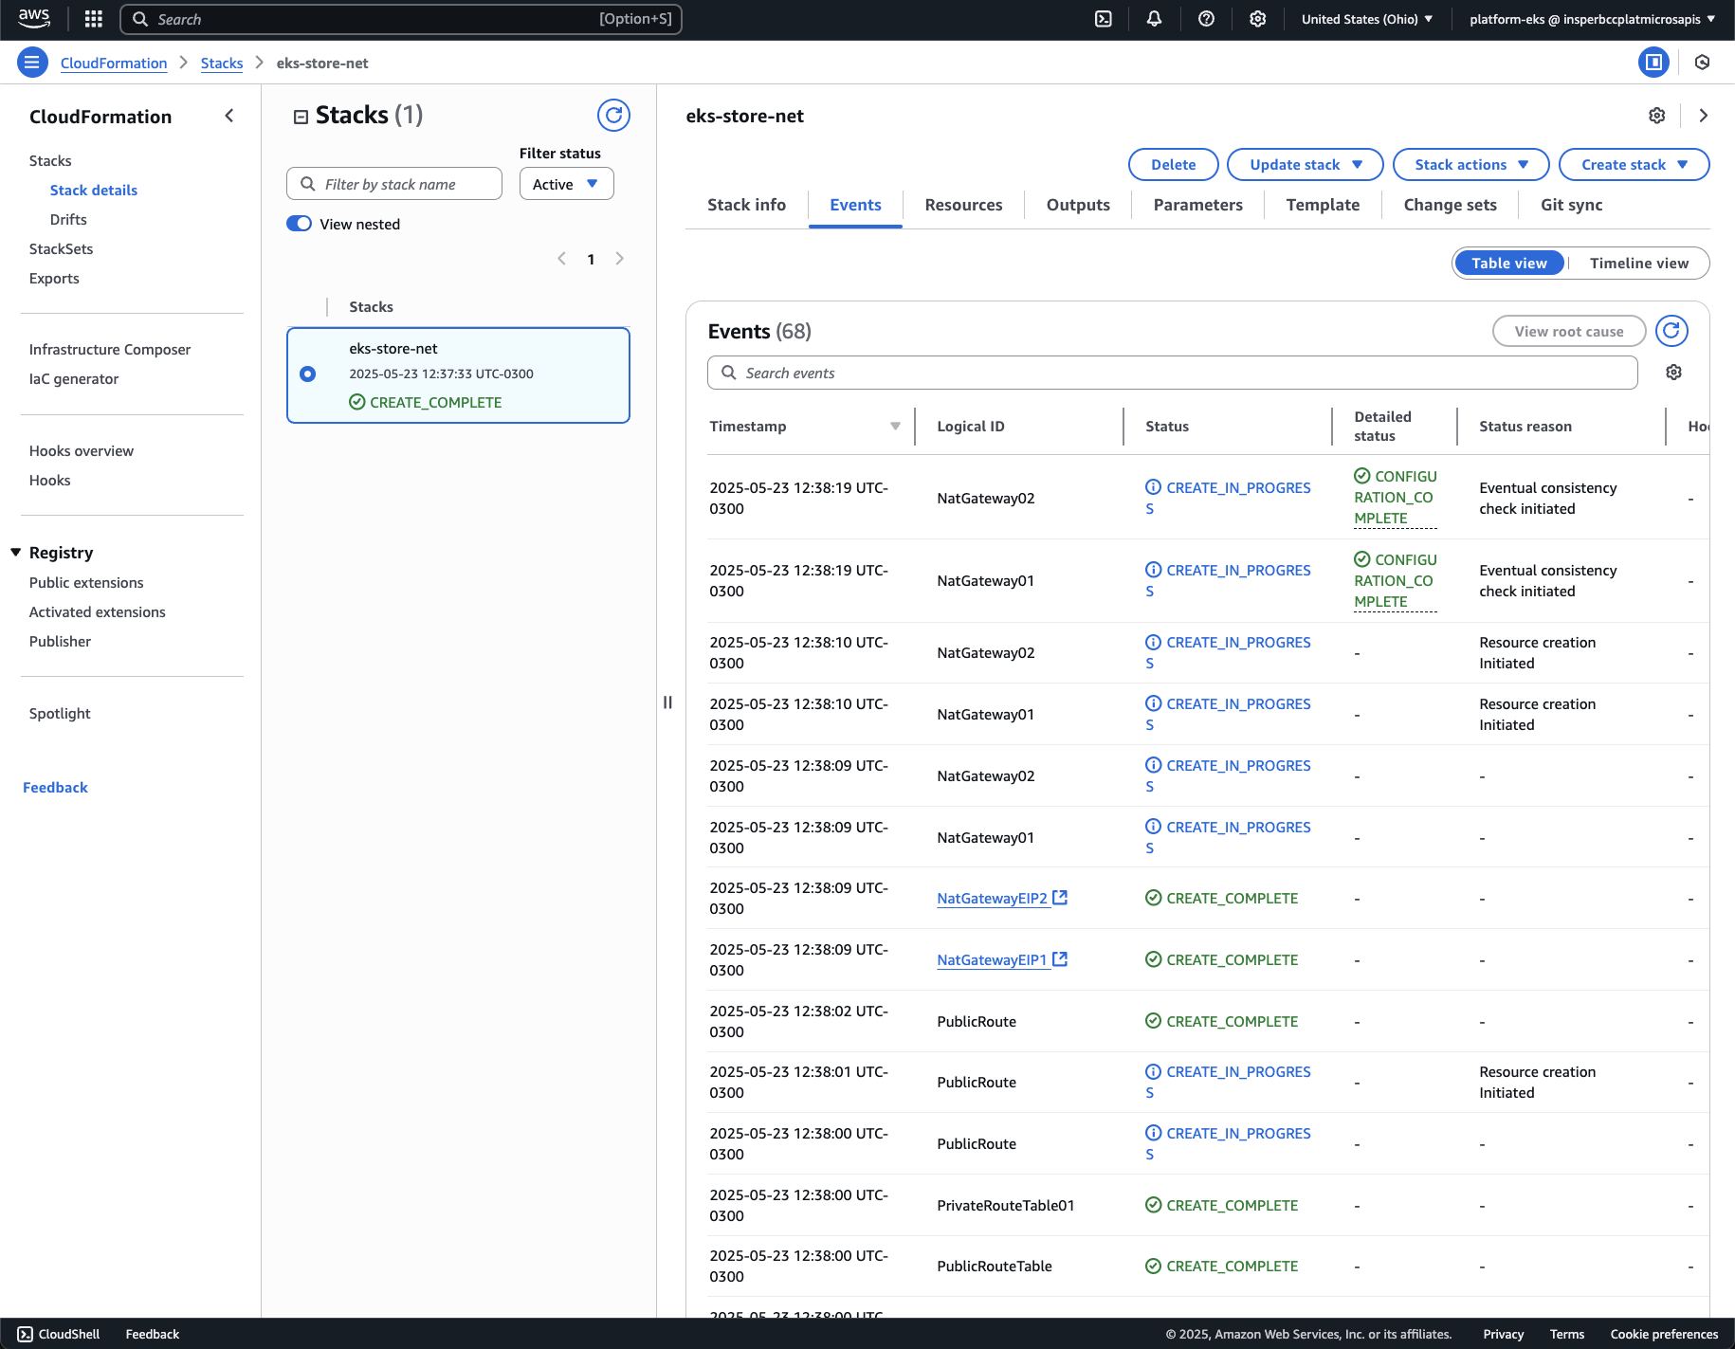Screen dimensions: 1735x1349
Task: Open the NatGatewayEIP2 resource link
Action: tap(992, 899)
